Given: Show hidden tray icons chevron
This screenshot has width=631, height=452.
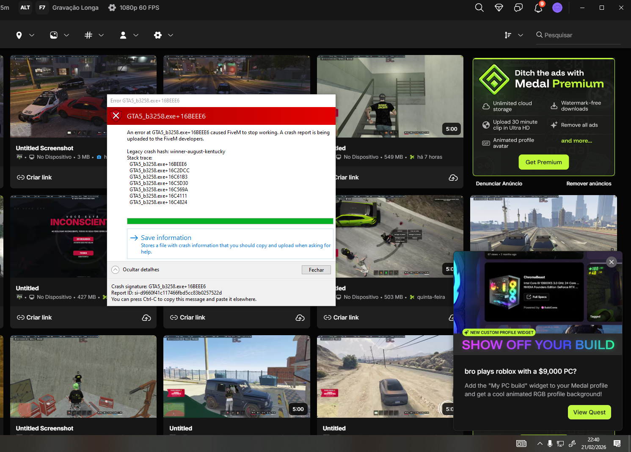Looking at the screenshot, I should [540, 444].
